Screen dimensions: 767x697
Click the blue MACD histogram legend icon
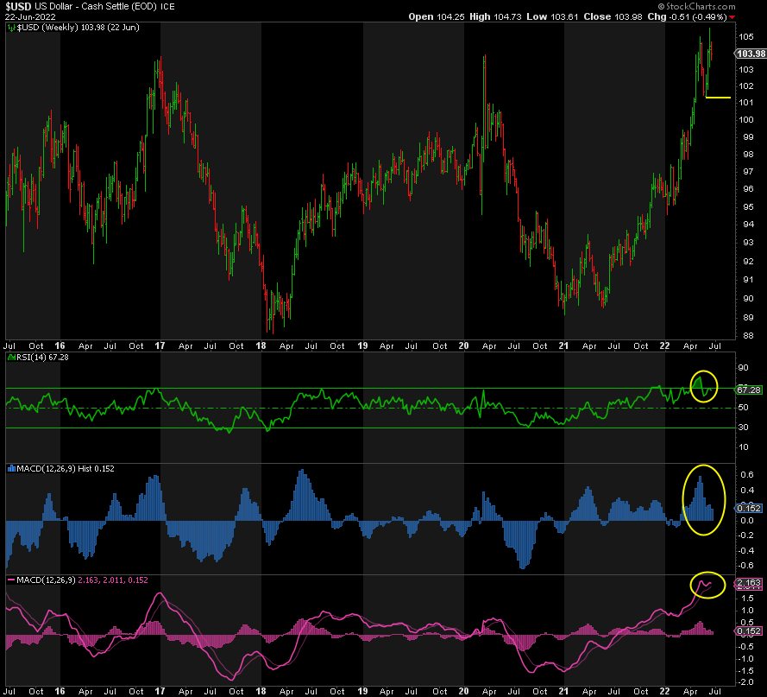(x=11, y=468)
